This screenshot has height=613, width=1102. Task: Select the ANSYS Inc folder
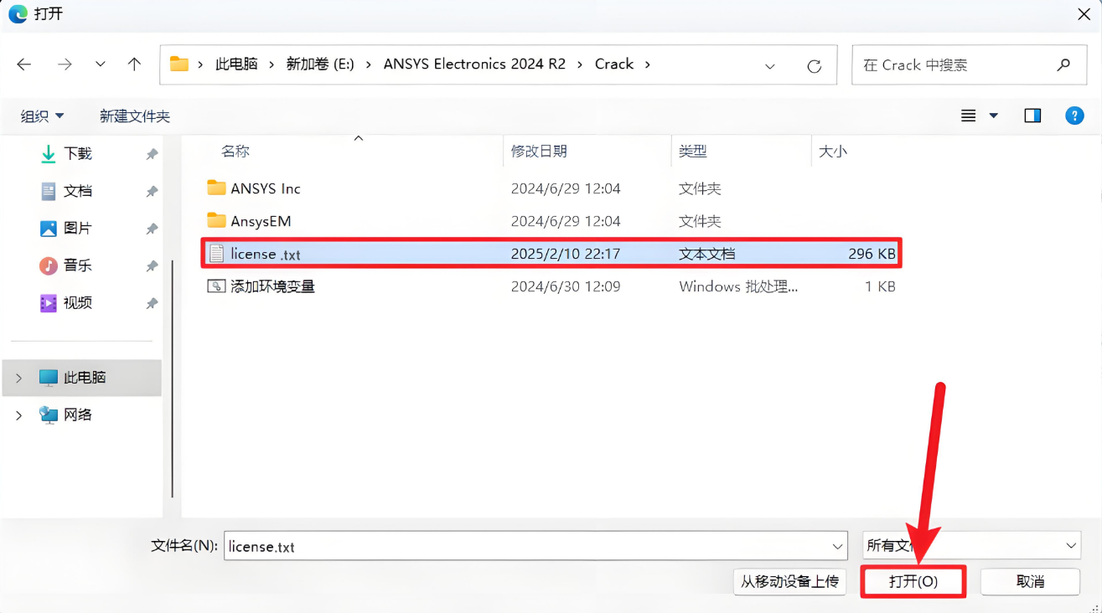(x=266, y=188)
